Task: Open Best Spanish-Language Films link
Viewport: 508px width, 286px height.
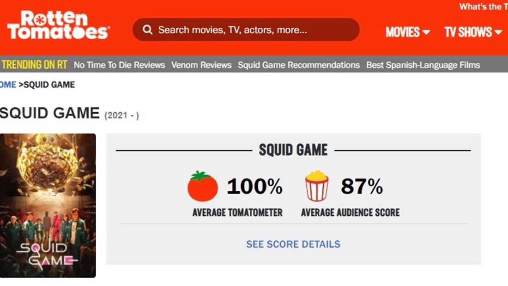Action: (423, 65)
